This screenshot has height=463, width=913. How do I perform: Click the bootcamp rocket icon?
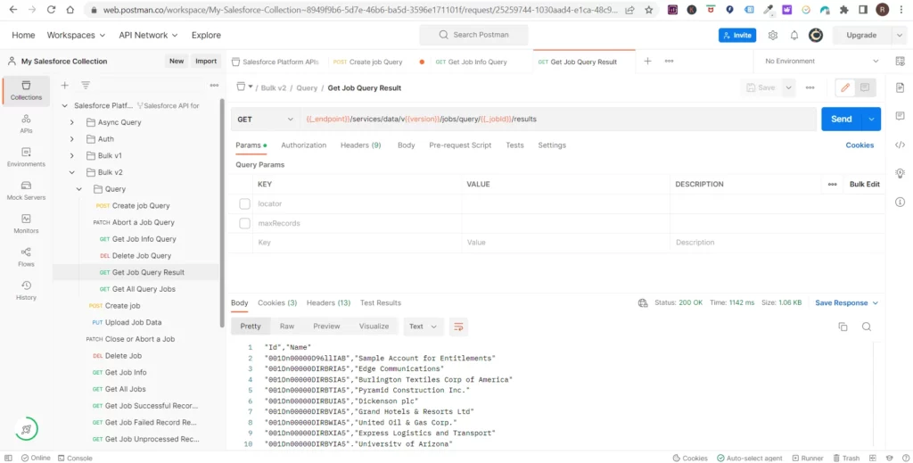coord(26,429)
